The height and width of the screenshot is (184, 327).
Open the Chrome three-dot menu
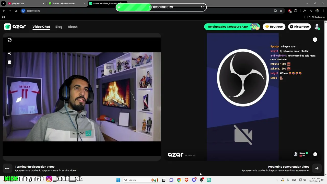coord(323,11)
